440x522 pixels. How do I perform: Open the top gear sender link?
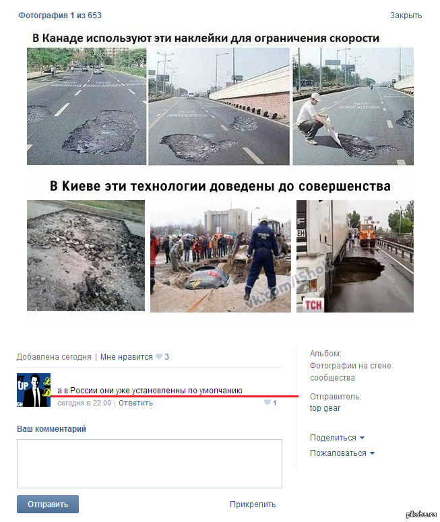[325, 408]
